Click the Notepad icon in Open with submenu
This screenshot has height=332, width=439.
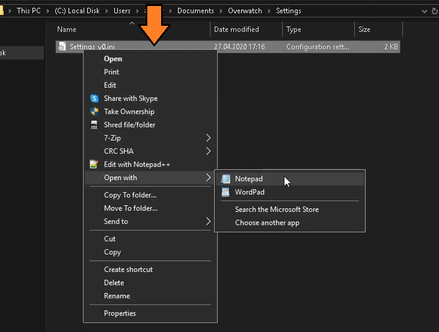226,179
